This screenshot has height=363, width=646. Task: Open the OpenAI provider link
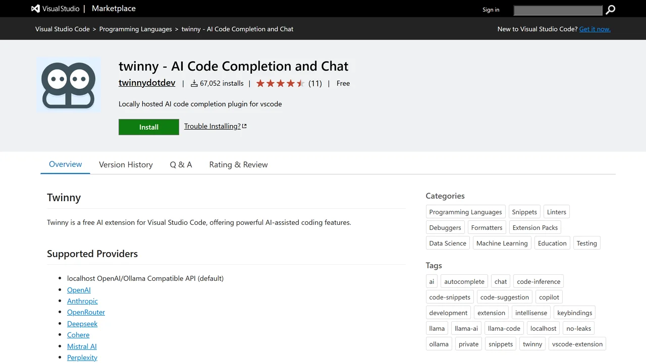point(79,290)
